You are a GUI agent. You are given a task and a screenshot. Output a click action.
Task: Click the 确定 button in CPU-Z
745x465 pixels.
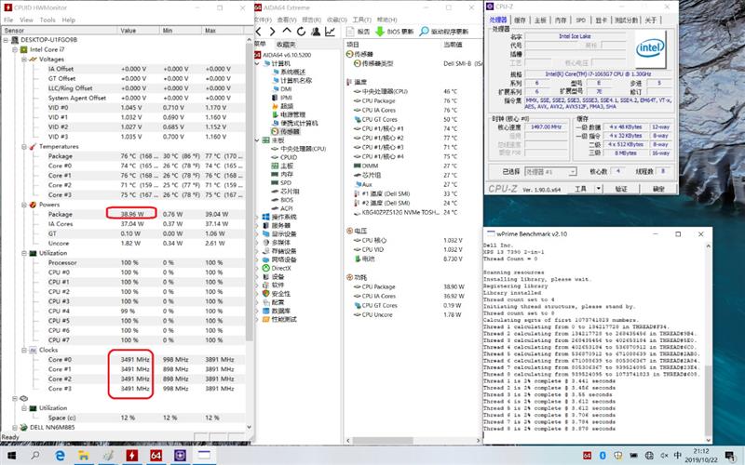tap(658, 189)
